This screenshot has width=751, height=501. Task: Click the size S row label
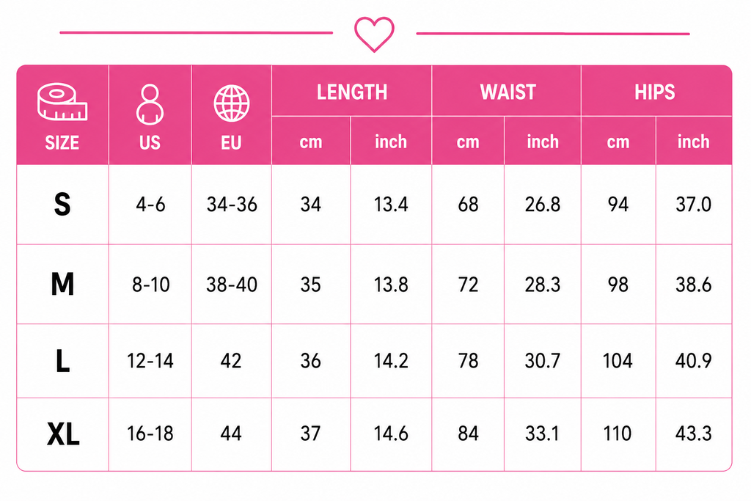click(62, 205)
